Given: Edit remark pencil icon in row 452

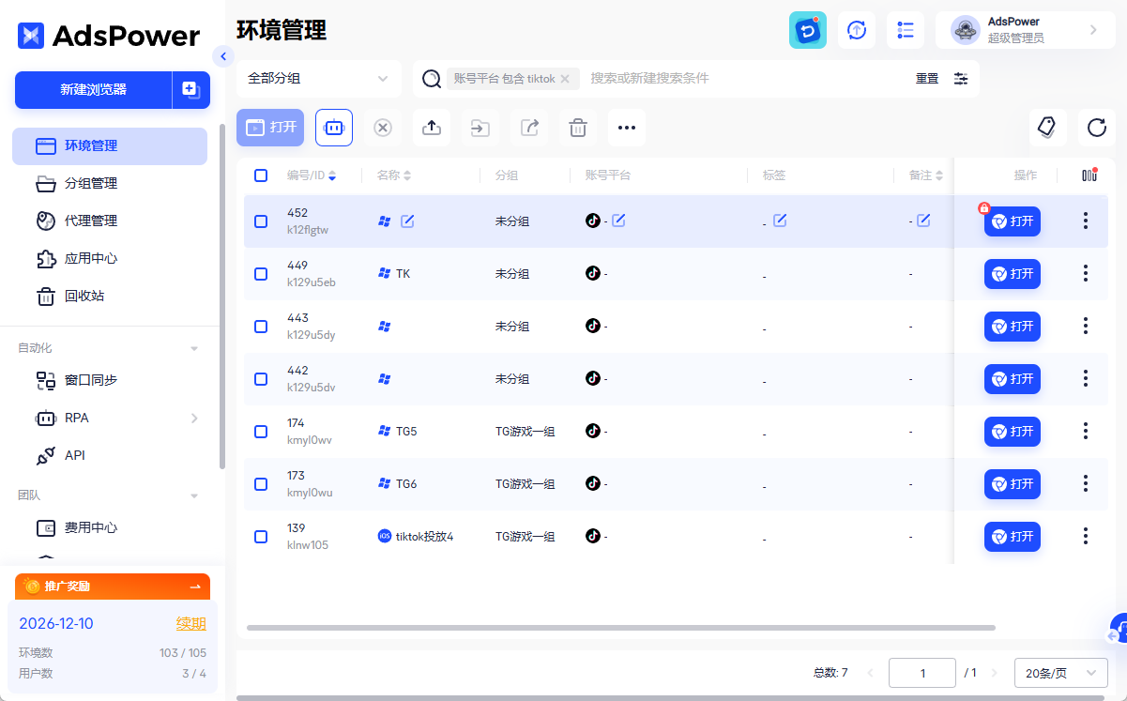Looking at the screenshot, I should point(923,221).
